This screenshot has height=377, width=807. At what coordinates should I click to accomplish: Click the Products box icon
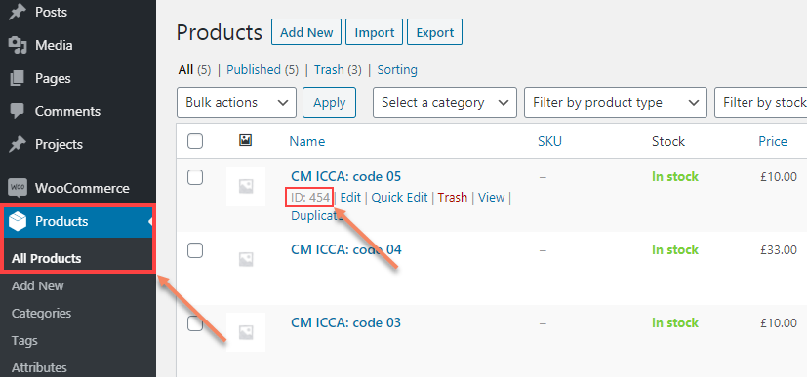tap(18, 221)
